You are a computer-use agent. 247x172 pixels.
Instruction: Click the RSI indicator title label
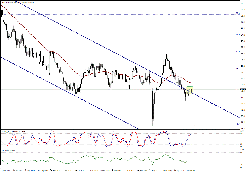pos(8,149)
